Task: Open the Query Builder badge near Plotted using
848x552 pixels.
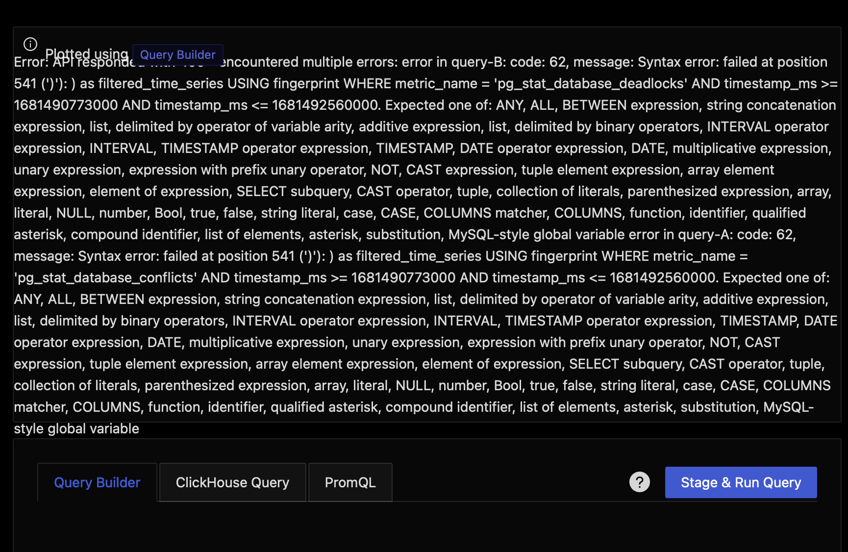Action: click(177, 54)
